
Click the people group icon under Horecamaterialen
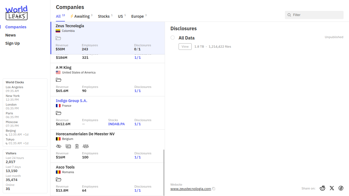point(86,146)
